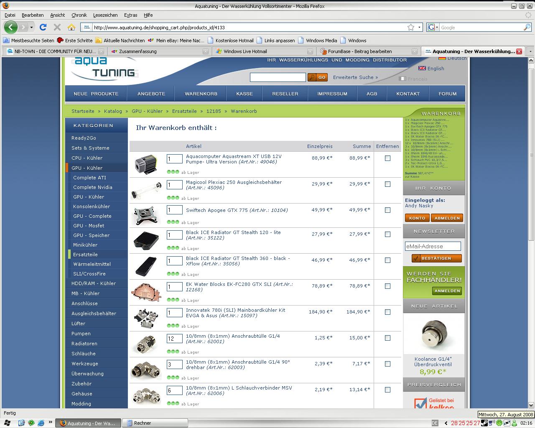
Task: Click the ANMELDEN Fachhändler button
Action: coord(447,291)
